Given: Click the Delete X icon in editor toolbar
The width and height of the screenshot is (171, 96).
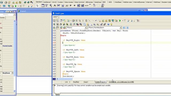Looking at the screenshot, I should [90, 21].
